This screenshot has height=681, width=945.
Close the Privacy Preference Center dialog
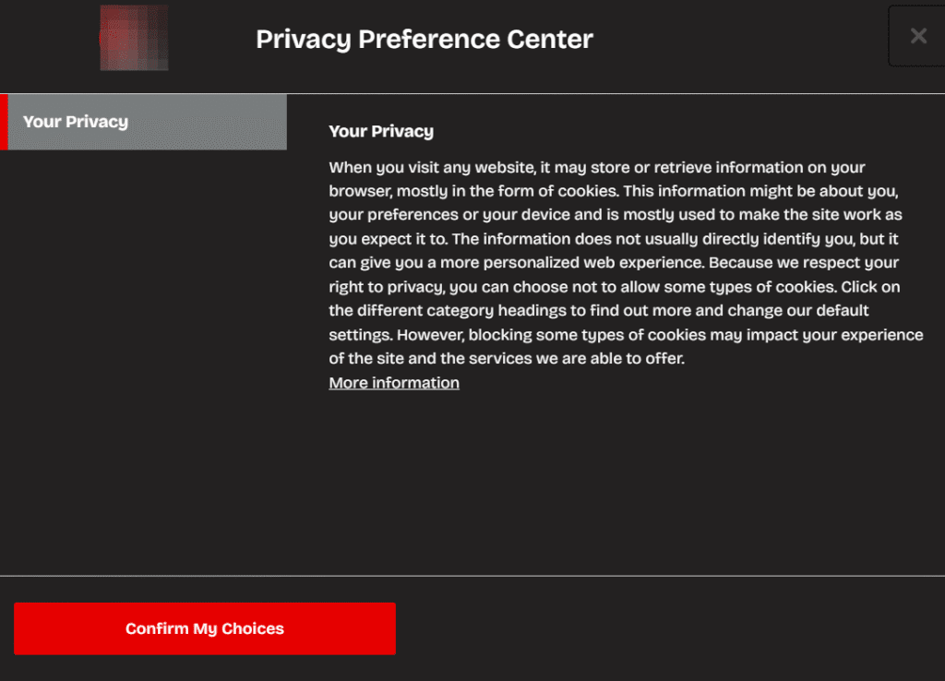(x=917, y=36)
